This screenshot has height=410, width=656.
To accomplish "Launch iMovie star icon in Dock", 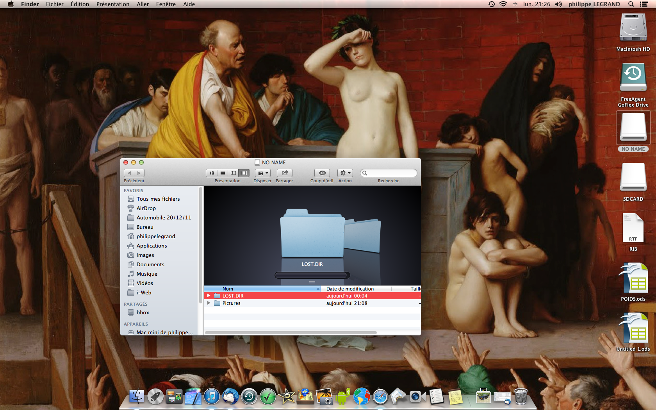I will (x=287, y=397).
